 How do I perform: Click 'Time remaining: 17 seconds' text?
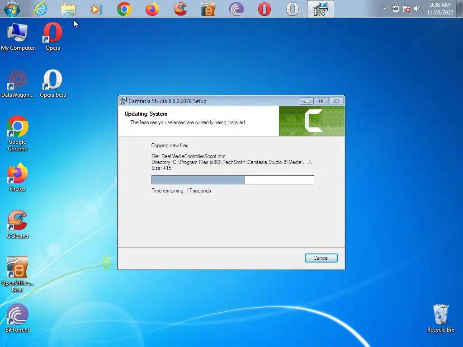coord(181,191)
